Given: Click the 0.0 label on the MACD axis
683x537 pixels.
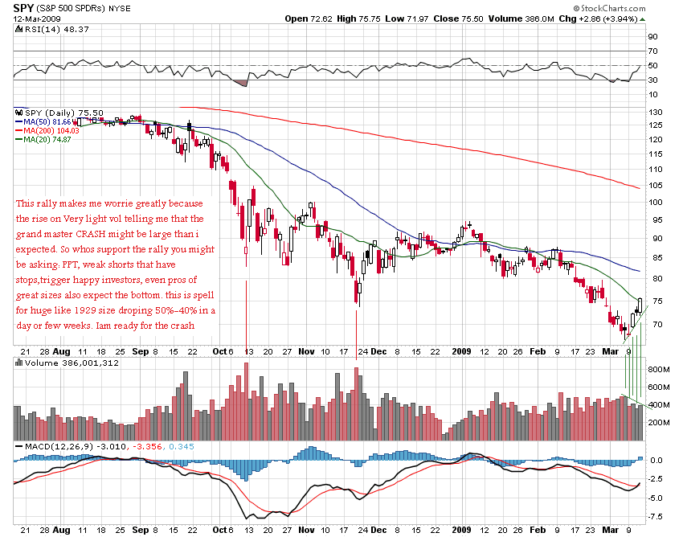Looking at the screenshot, I should click(x=656, y=461).
